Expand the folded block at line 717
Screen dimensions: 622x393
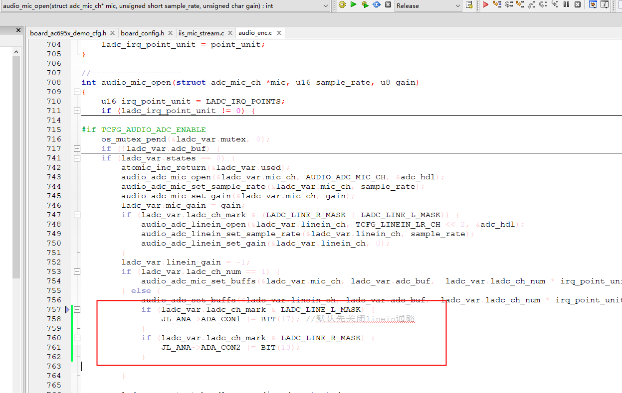tap(77, 148)
